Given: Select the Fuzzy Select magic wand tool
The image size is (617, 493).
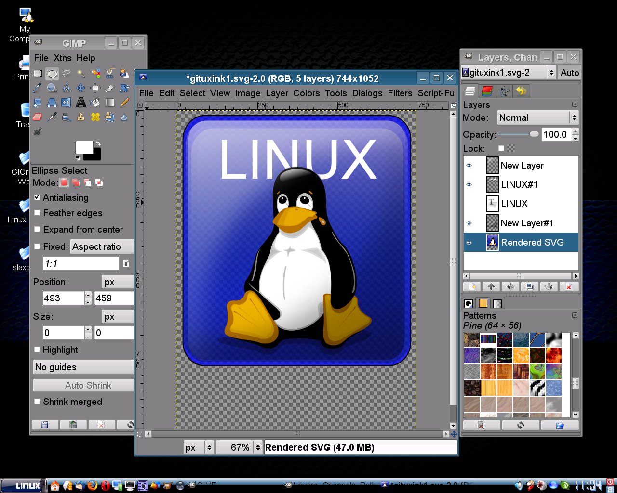Looking at the screenshot, I should tap(81, 74).
